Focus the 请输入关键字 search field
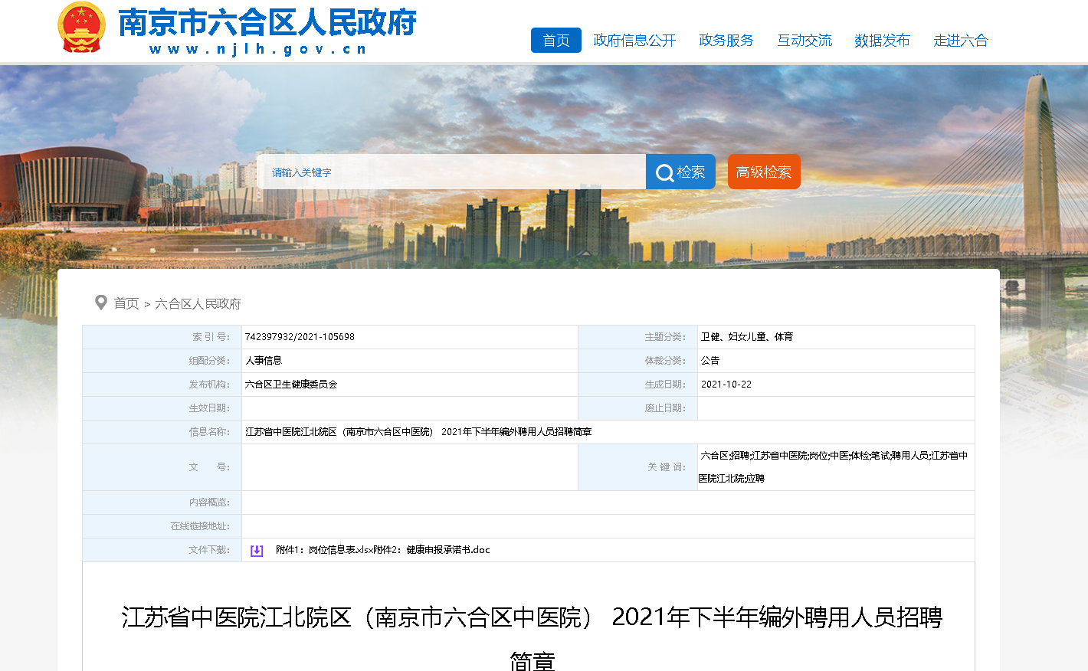The width and height of the screenshot is (1088, 671). [x=452, y=172]
